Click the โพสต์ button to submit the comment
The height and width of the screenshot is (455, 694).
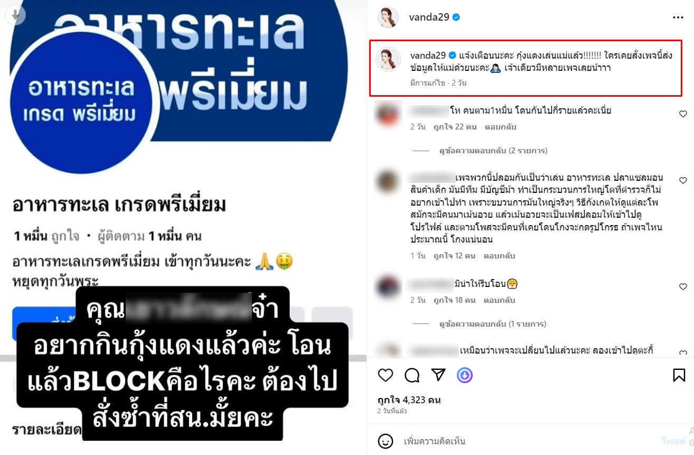673,441
